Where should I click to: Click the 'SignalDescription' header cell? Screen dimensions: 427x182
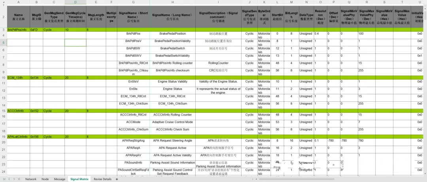click(218, 17)
